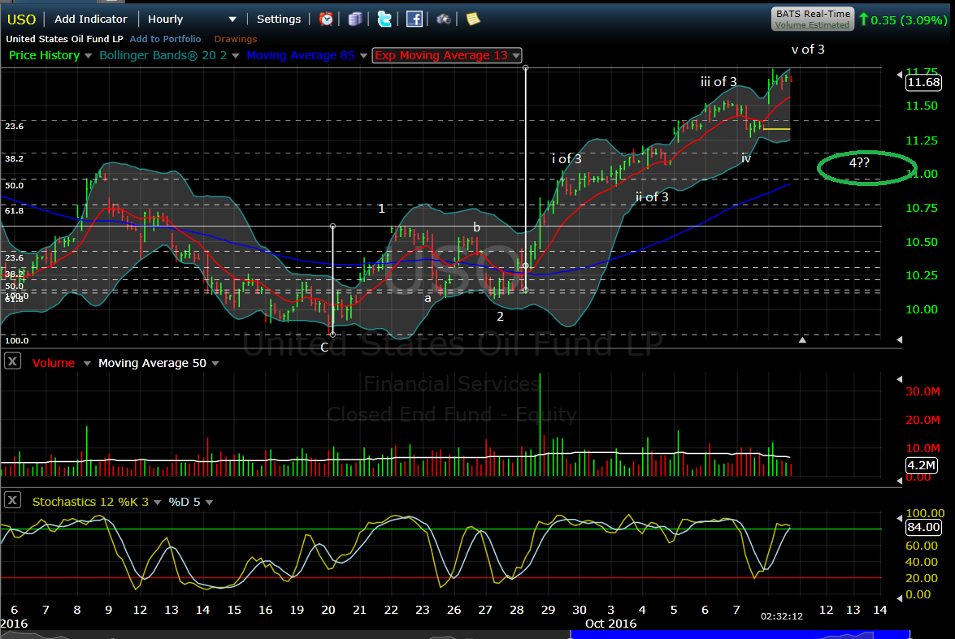Click the Drawings link
Viewport: 955px width, 639px height.
(235, 39)
